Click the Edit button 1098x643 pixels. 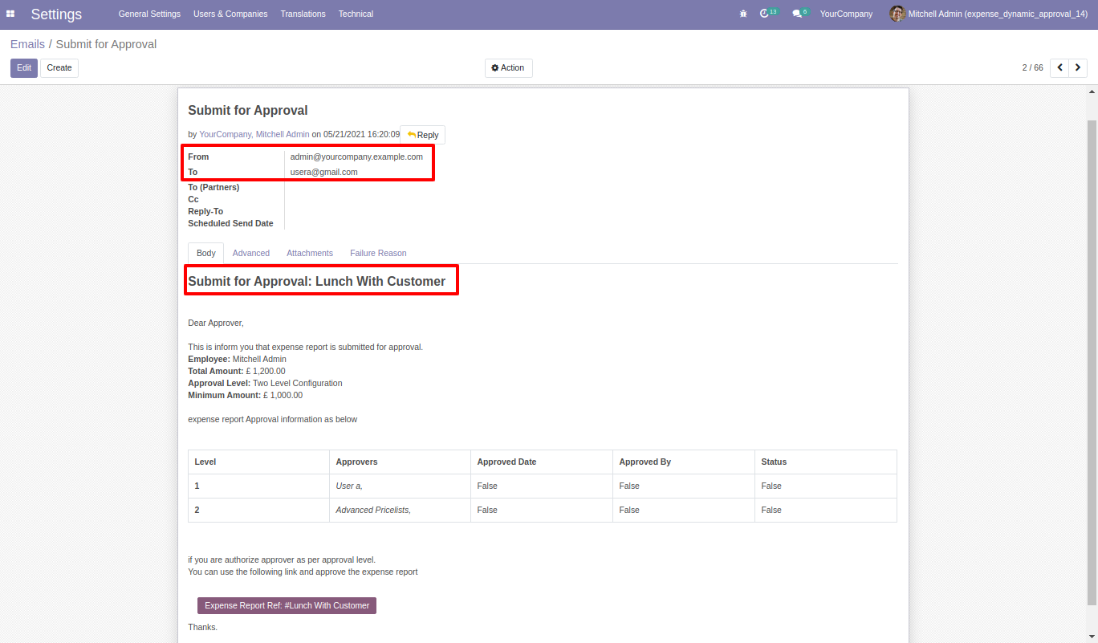(x=24, y=68)
